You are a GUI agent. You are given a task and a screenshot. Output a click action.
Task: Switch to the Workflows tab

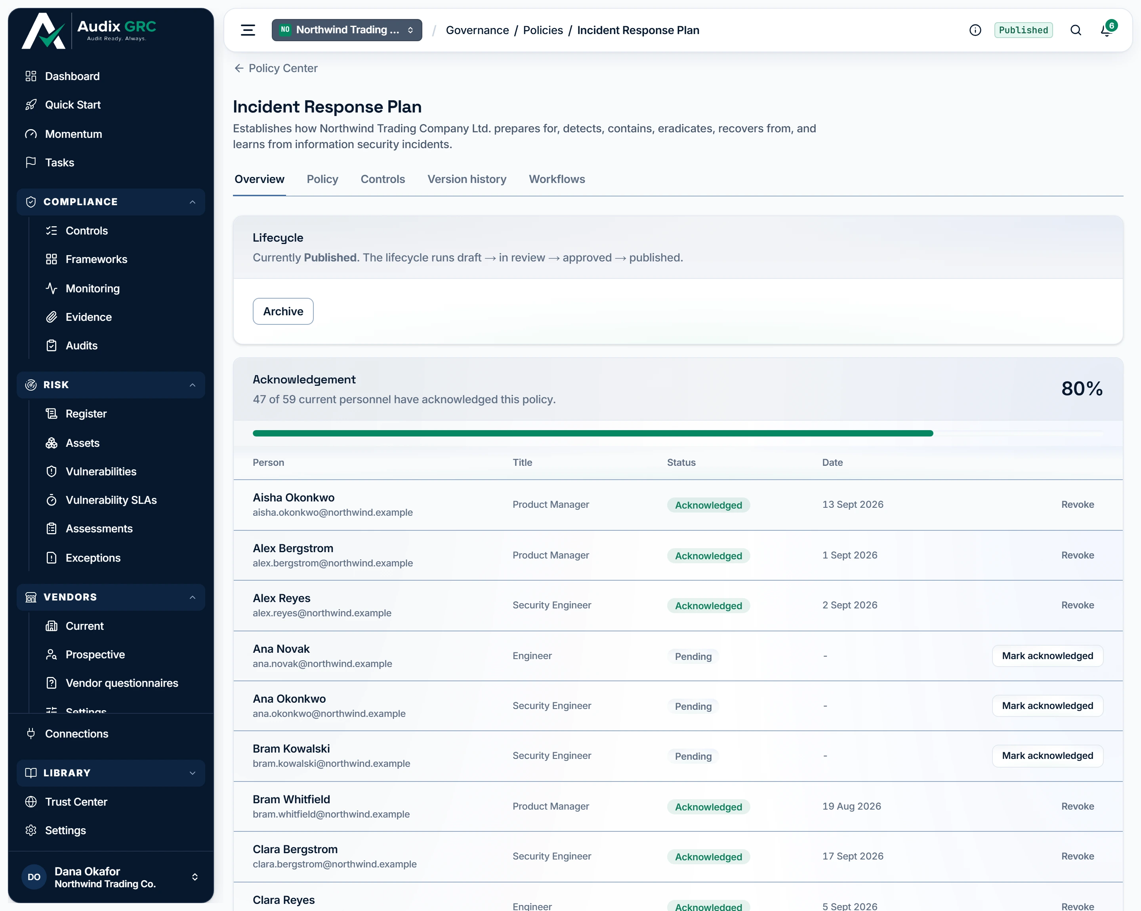tap(557, 179)
